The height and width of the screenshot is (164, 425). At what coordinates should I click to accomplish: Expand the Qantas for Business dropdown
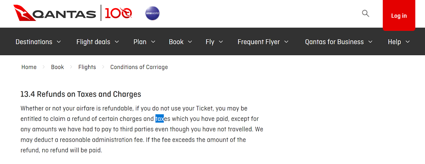(338, 42)
